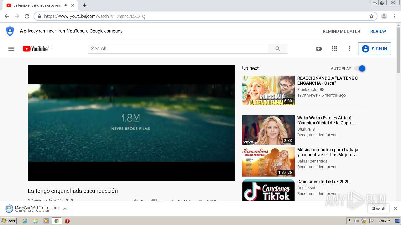Open media player taskbar icon

point(46,221)
